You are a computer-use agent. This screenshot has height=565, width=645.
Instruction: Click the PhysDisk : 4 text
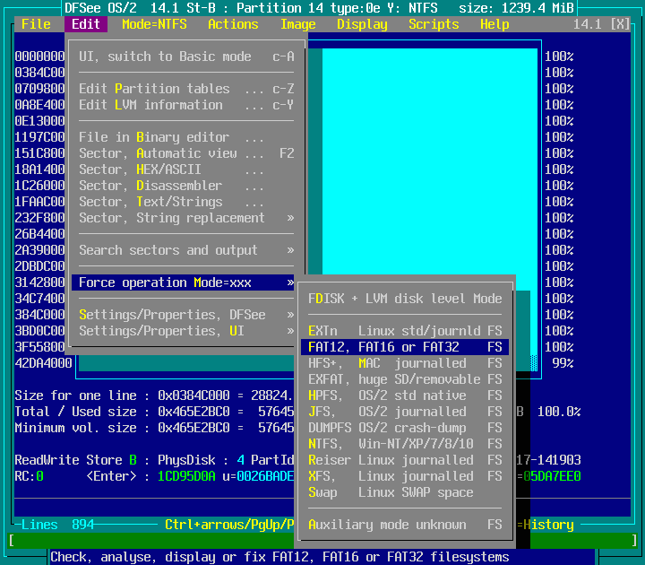[x=201, y=459]
